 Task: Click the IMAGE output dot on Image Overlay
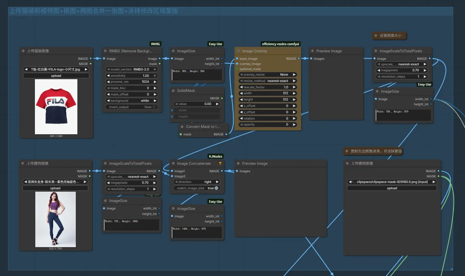[299, 59]
